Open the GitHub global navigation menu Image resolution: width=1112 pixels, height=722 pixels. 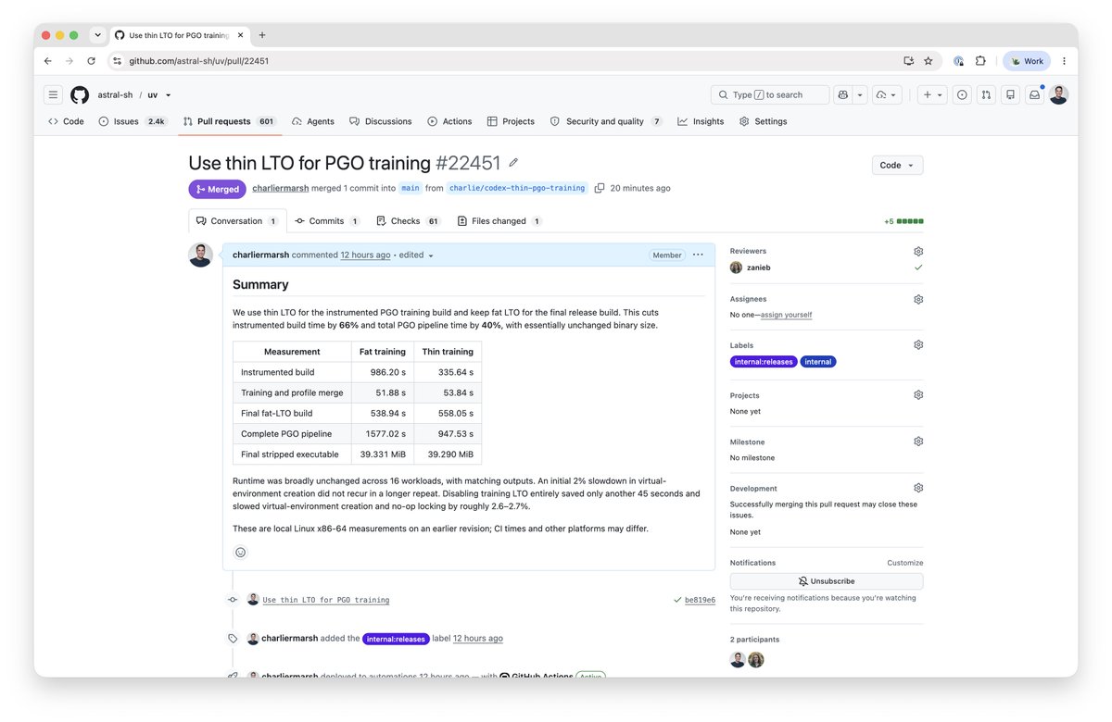pyautogui.click(x=54, y=94)
